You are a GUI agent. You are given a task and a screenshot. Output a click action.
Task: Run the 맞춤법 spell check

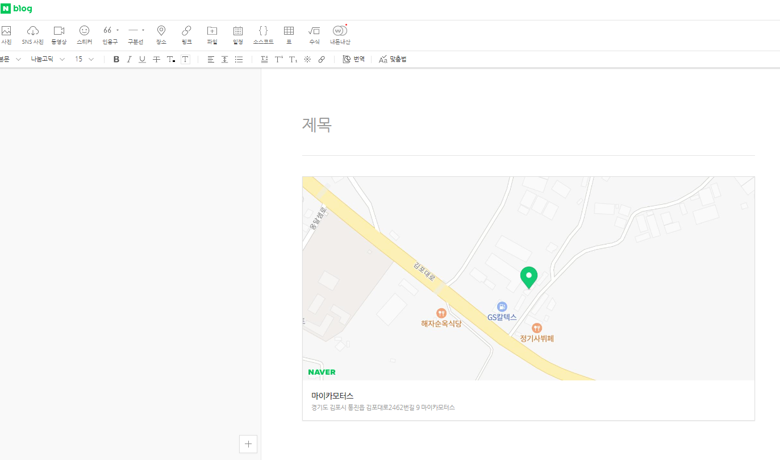click(393, 59)
